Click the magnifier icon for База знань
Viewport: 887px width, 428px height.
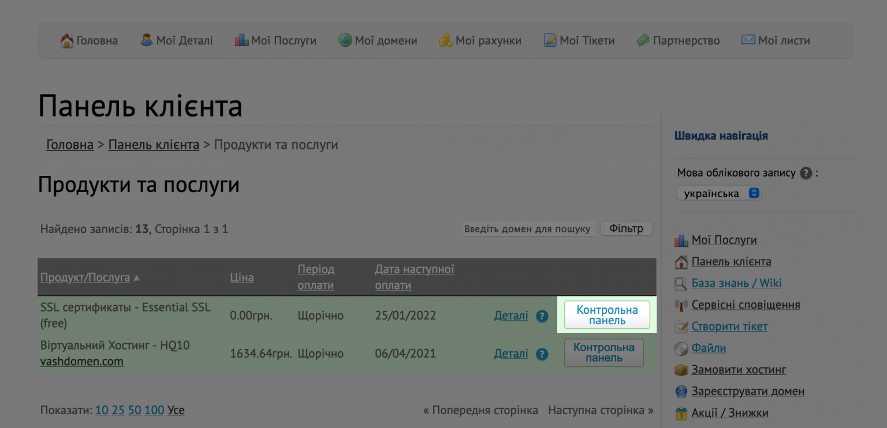(681, 283)
